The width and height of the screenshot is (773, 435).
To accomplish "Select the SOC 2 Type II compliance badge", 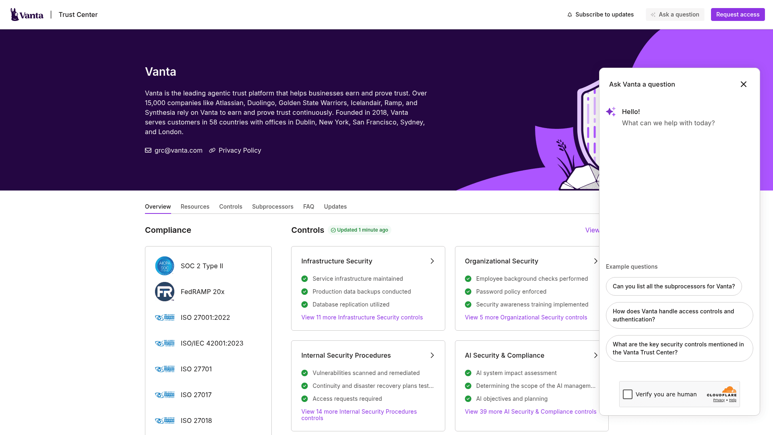I will [x=165, y=266].
